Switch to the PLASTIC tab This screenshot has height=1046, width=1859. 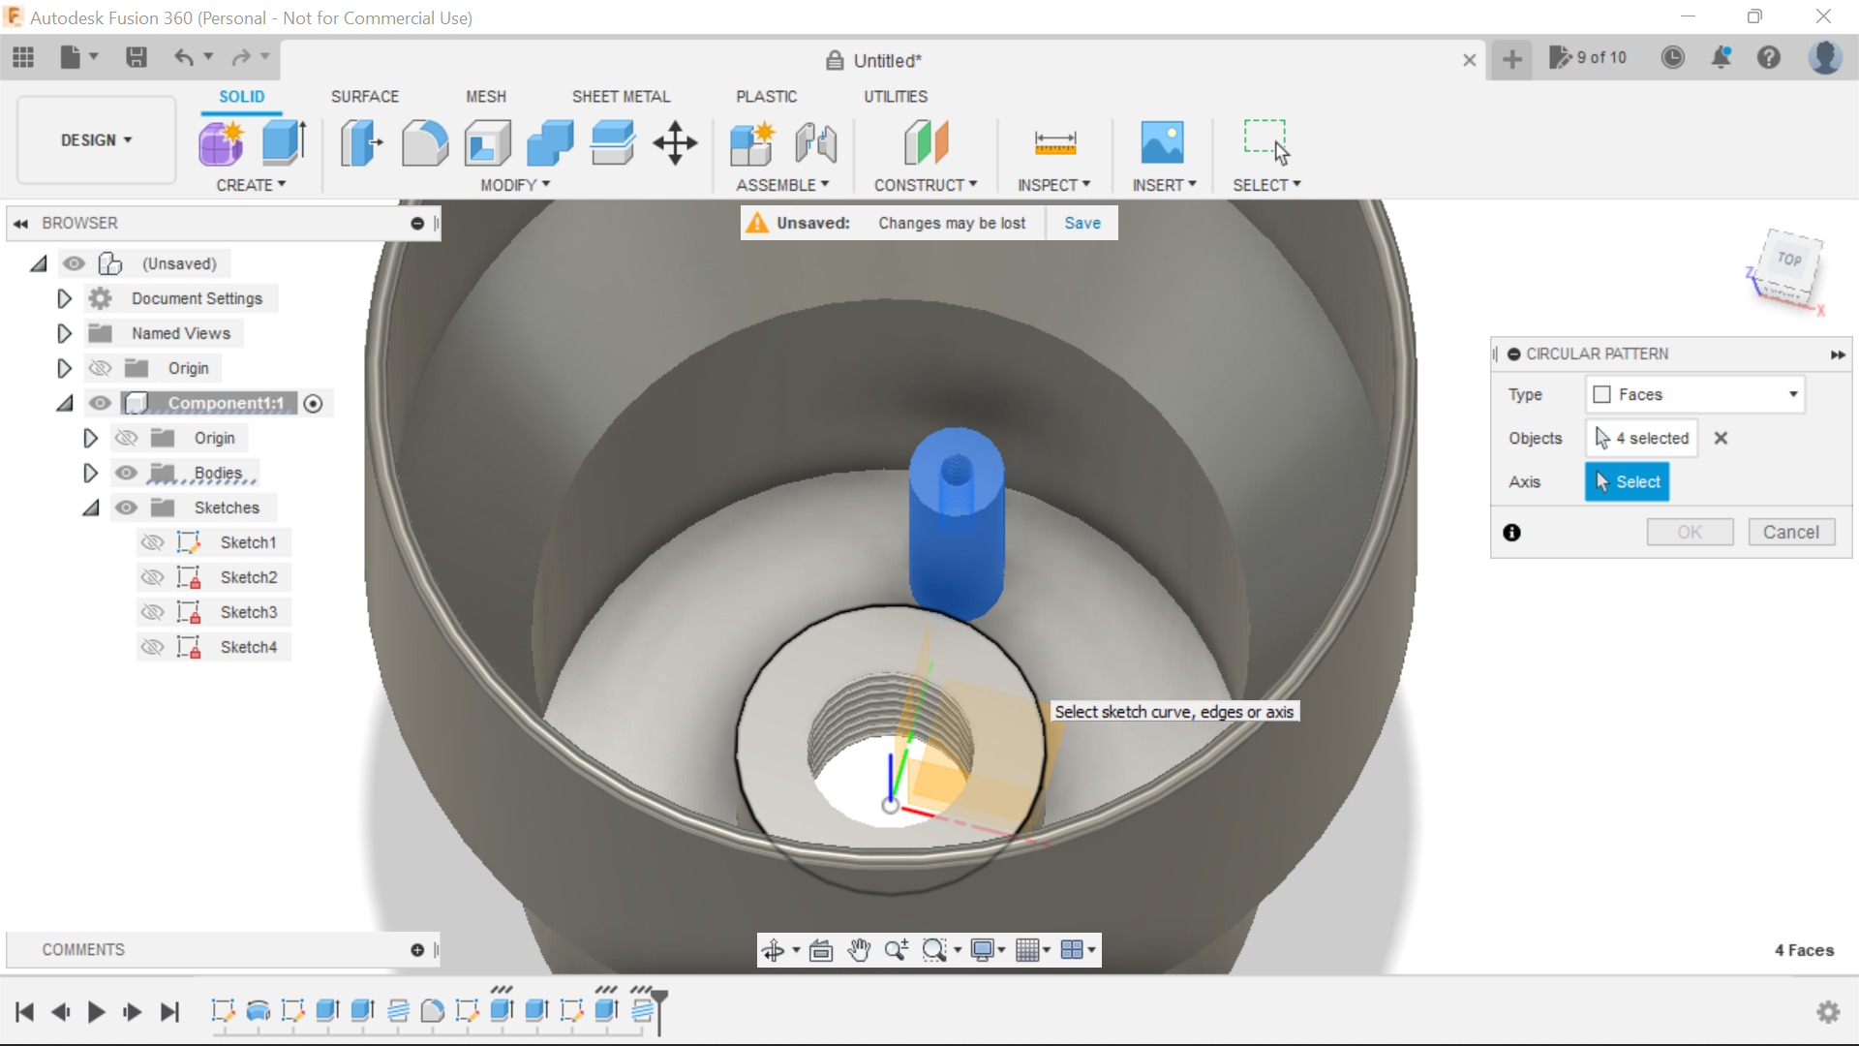click(x=766, y=97)
